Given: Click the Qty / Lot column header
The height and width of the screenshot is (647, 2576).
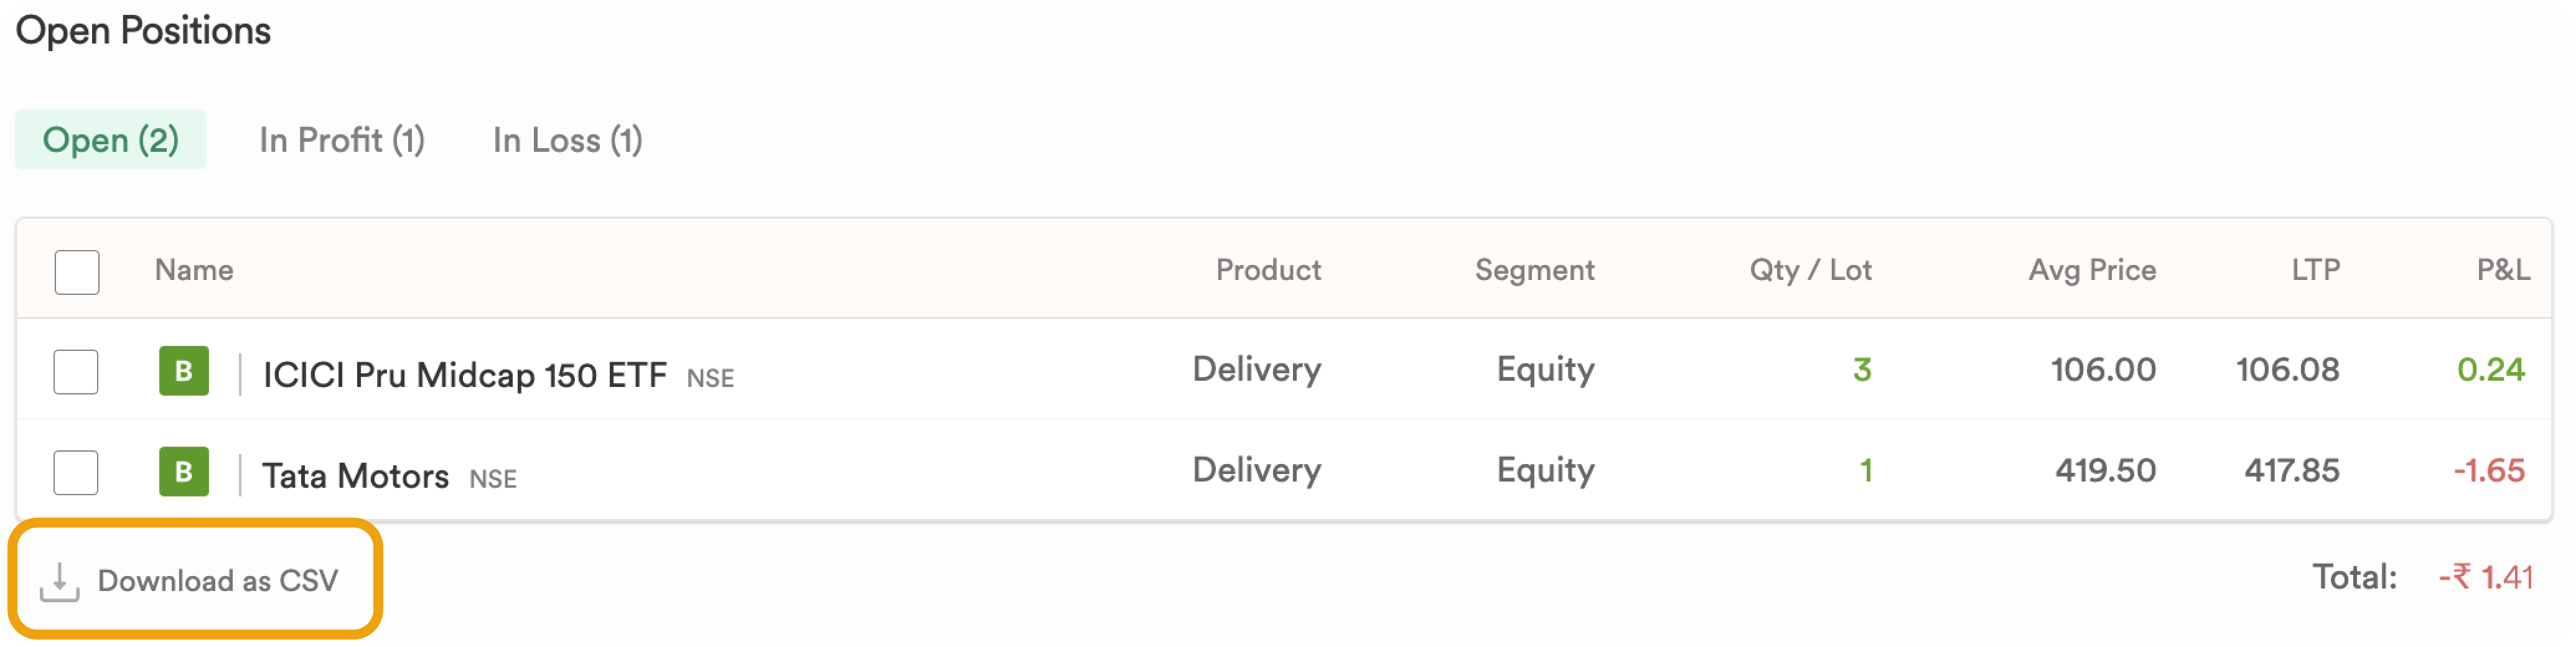Looking at the screenshot, I should coord(1810,270).
